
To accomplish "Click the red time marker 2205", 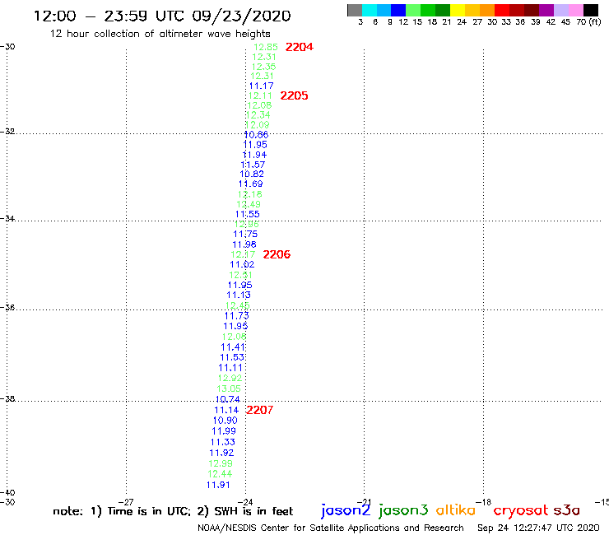I will click(x=294, y=95).
